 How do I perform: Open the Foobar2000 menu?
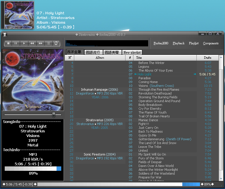click(x=161, y=43)
